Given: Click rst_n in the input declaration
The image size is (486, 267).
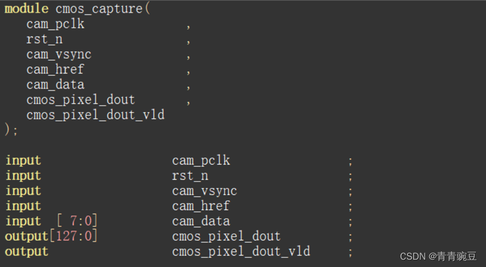Looking at the screenshot, I should coord(190,176).
